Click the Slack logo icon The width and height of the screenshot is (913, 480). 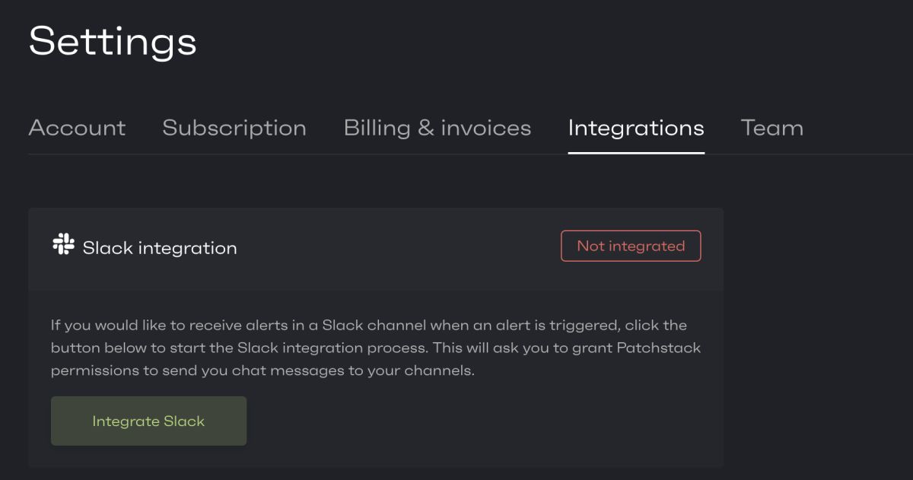click(63, 245)
